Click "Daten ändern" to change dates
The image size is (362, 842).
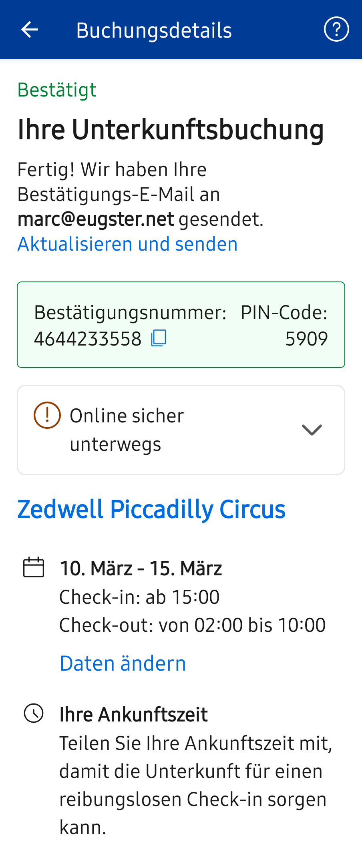123,663
